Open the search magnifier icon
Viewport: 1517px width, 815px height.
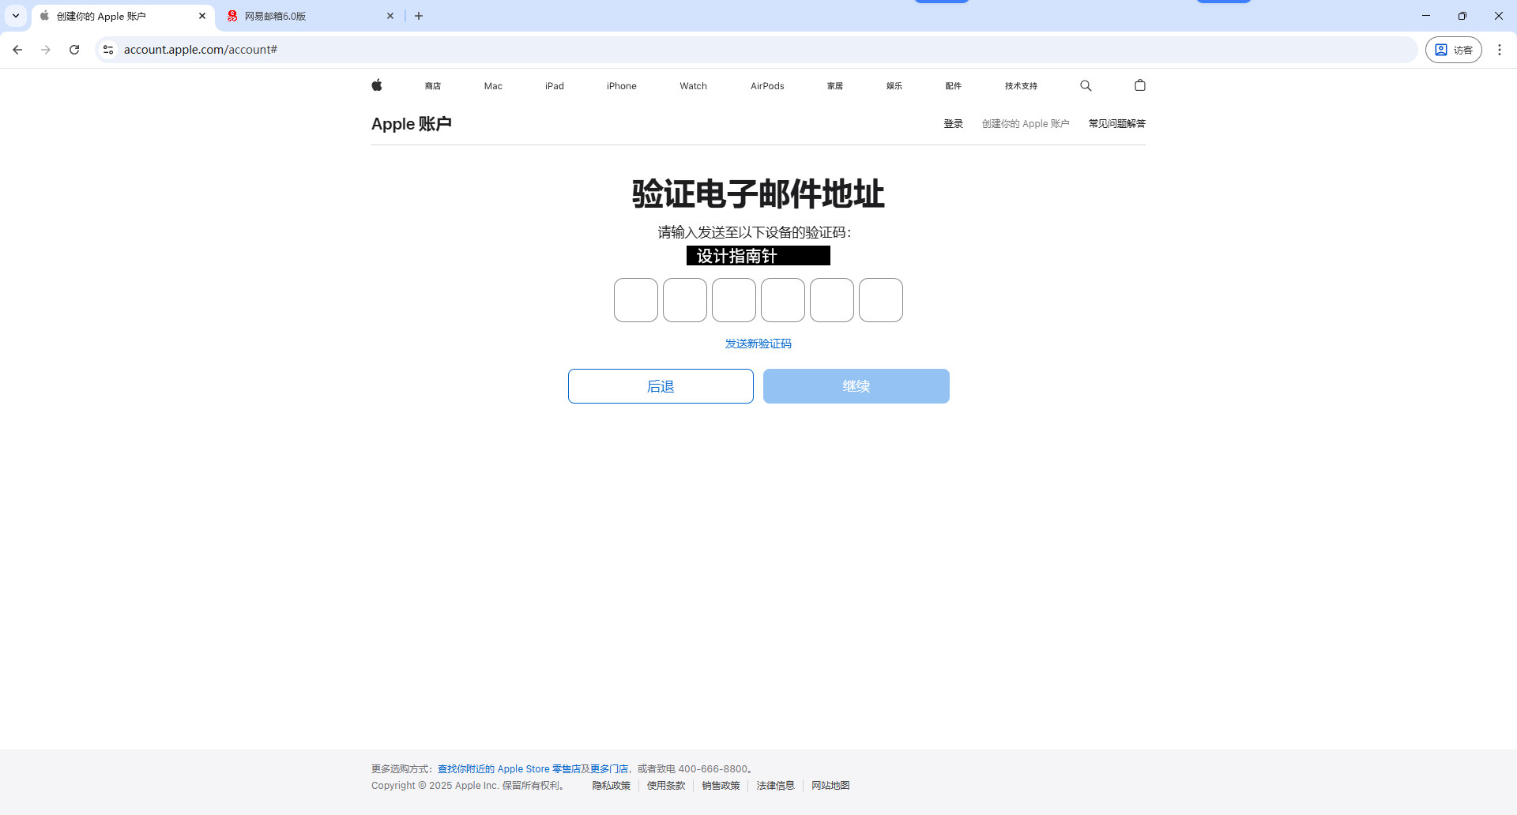[1086, 85]
